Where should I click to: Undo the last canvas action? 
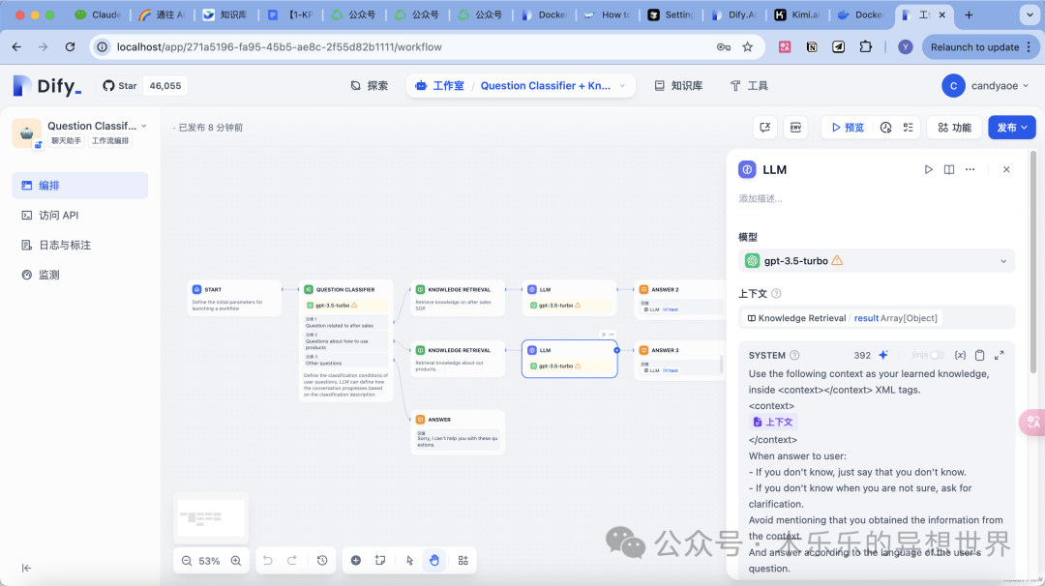[x=268, y=561]
